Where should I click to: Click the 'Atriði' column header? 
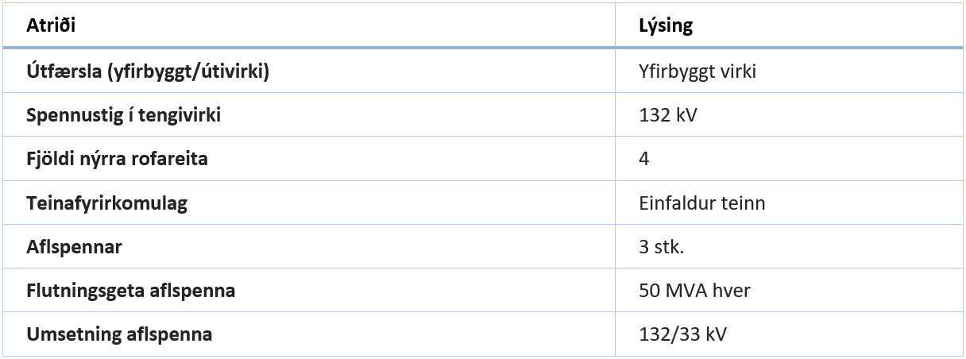click(x=51, y=25)
